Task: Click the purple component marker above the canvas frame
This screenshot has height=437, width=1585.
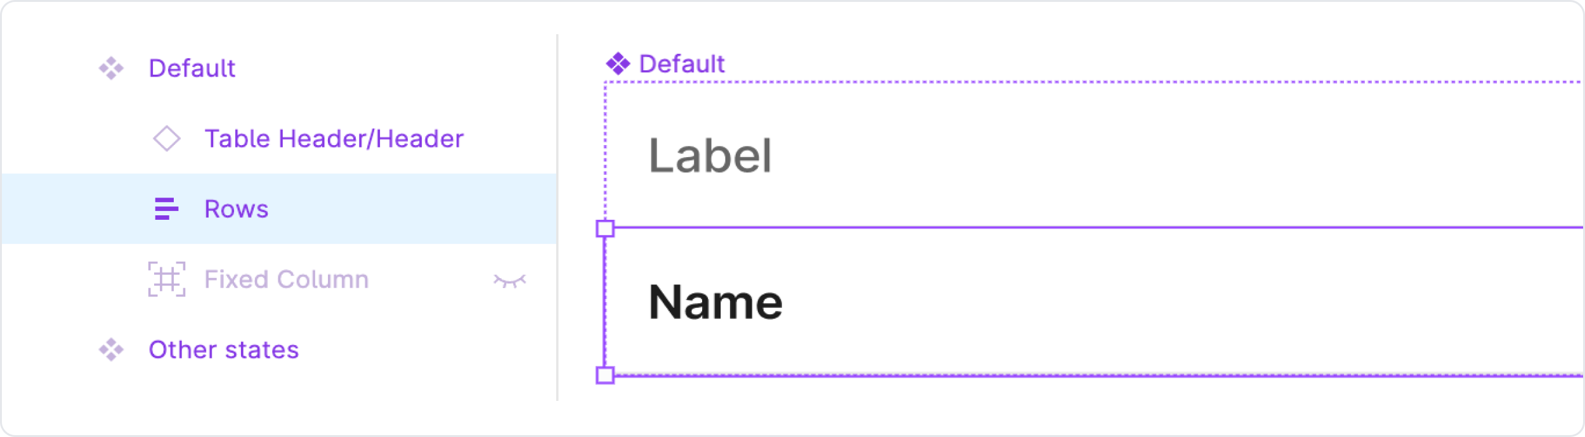Action: [x=617, y=63]
